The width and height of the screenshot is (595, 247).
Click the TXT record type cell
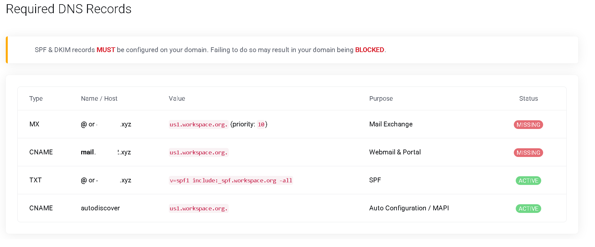click(x=35, y=180)
